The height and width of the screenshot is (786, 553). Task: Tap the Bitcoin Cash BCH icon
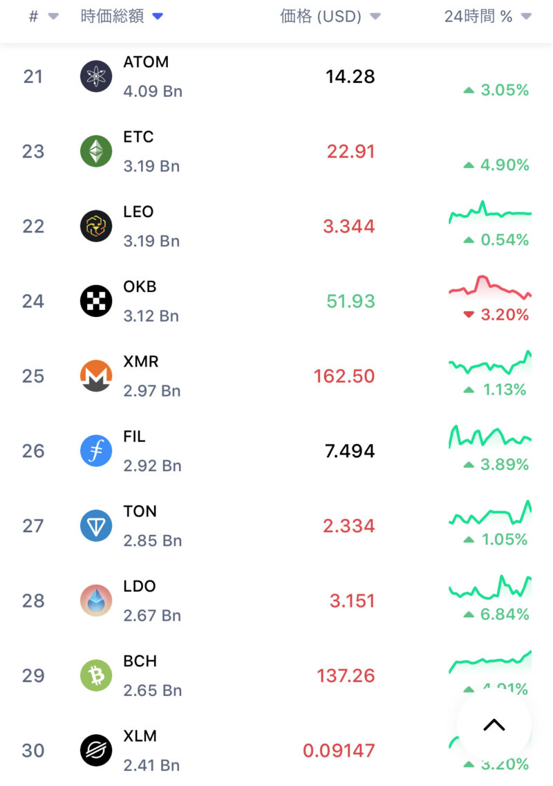(96, 675)
